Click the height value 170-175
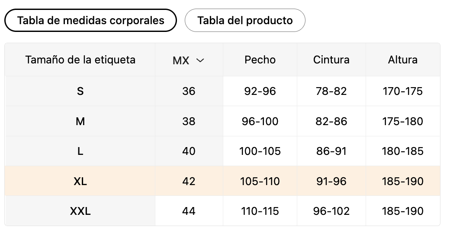 click(403, 91)
